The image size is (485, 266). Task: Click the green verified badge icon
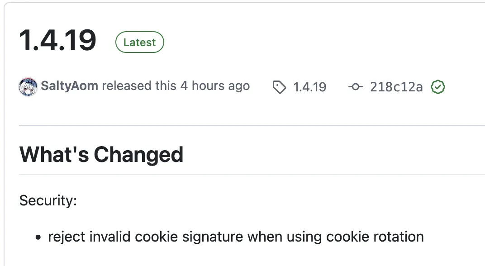pos(437,87)
